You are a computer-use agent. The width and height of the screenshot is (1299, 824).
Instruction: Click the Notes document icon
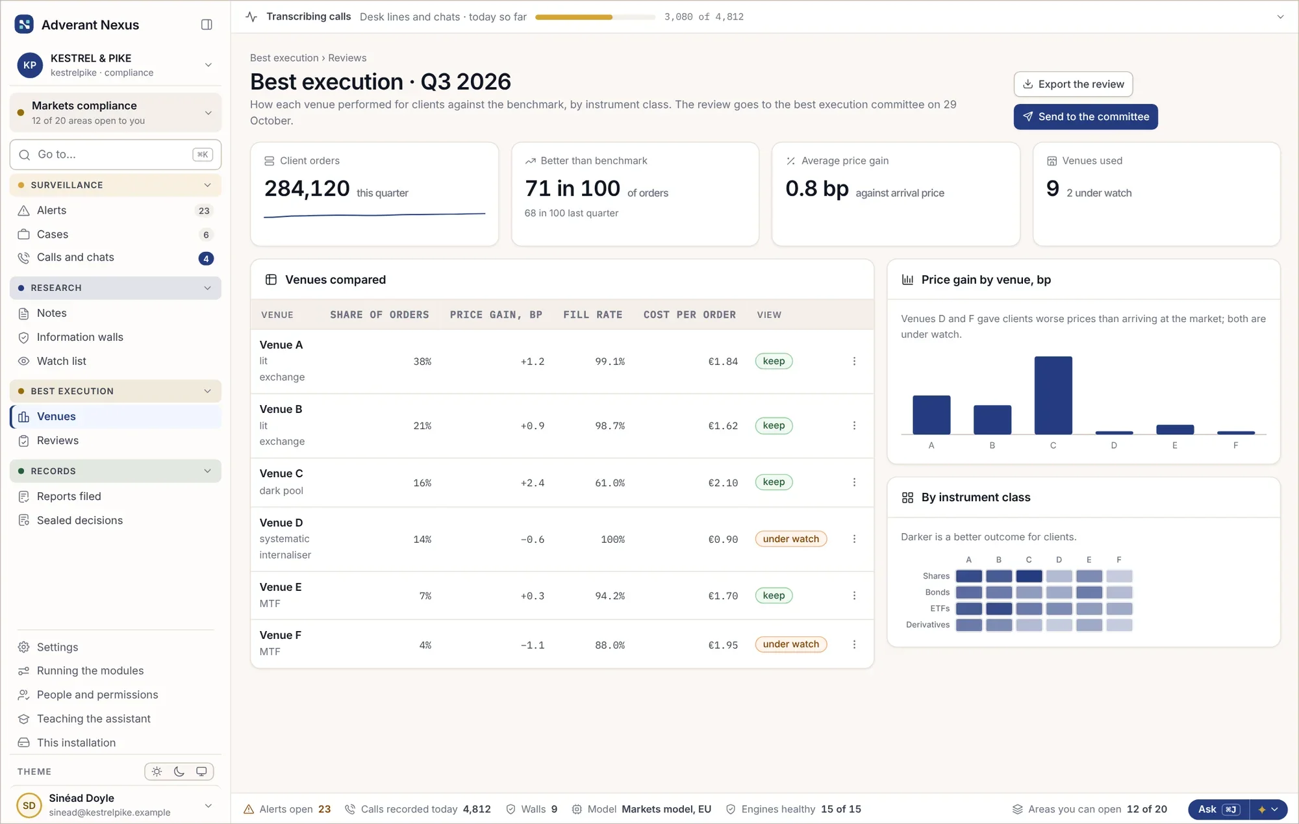(x=24, y=314)
